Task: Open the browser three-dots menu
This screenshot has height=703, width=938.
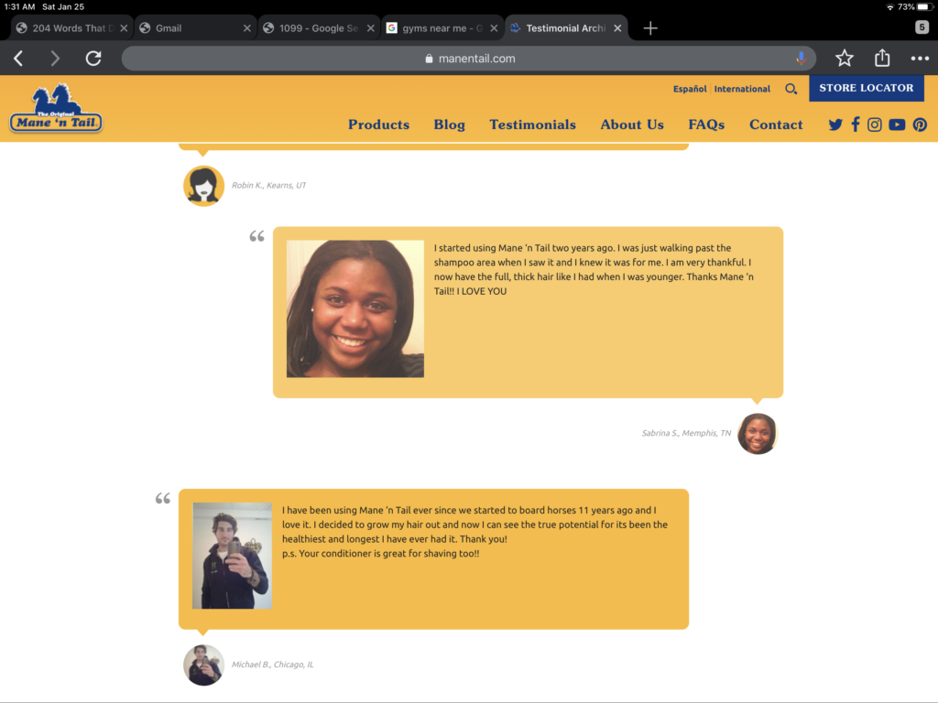Action: 920,59
